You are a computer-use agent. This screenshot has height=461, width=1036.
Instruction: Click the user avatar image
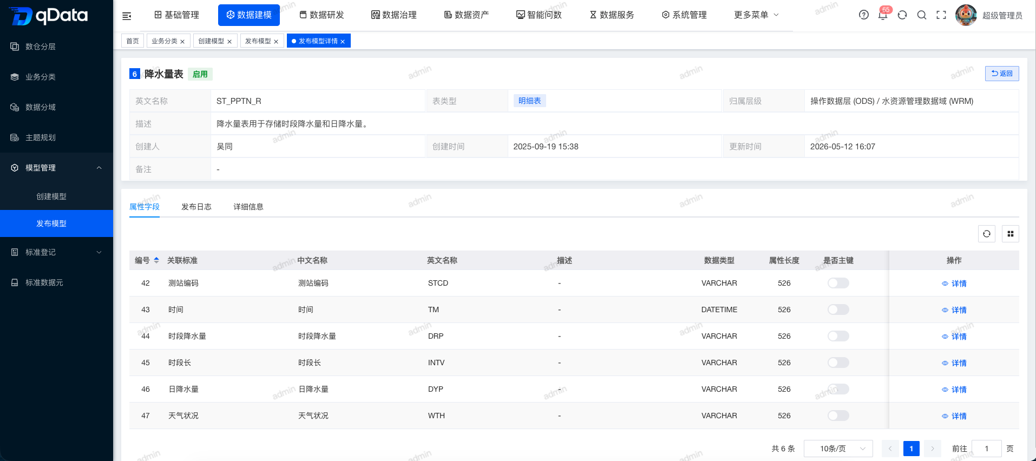[966, 15]
